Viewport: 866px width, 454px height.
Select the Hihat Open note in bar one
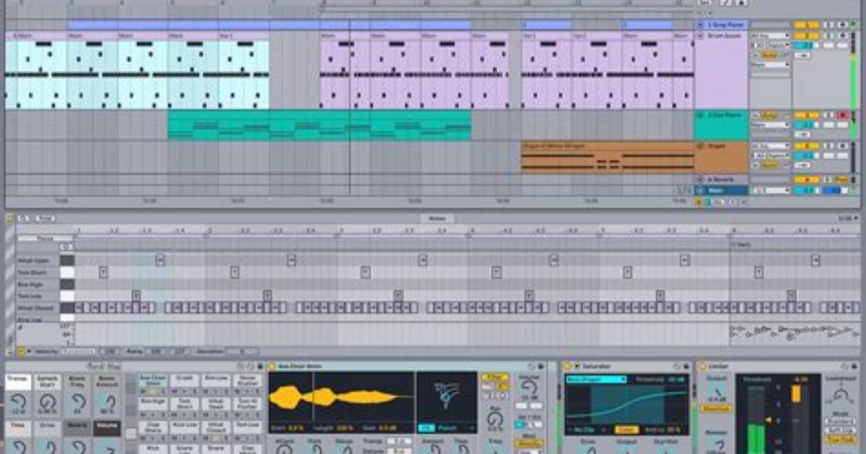tap(160, 260)
